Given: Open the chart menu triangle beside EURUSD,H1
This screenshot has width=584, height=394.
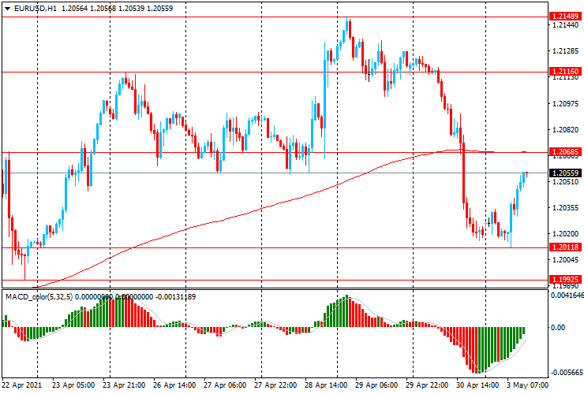Looking at the screenshot, I should click(x=7, y=9).
